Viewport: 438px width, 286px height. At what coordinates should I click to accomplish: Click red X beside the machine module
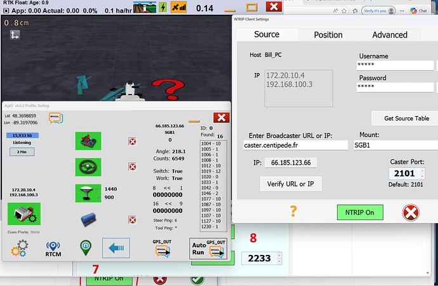pyautogui.click(x=133, y=220)
